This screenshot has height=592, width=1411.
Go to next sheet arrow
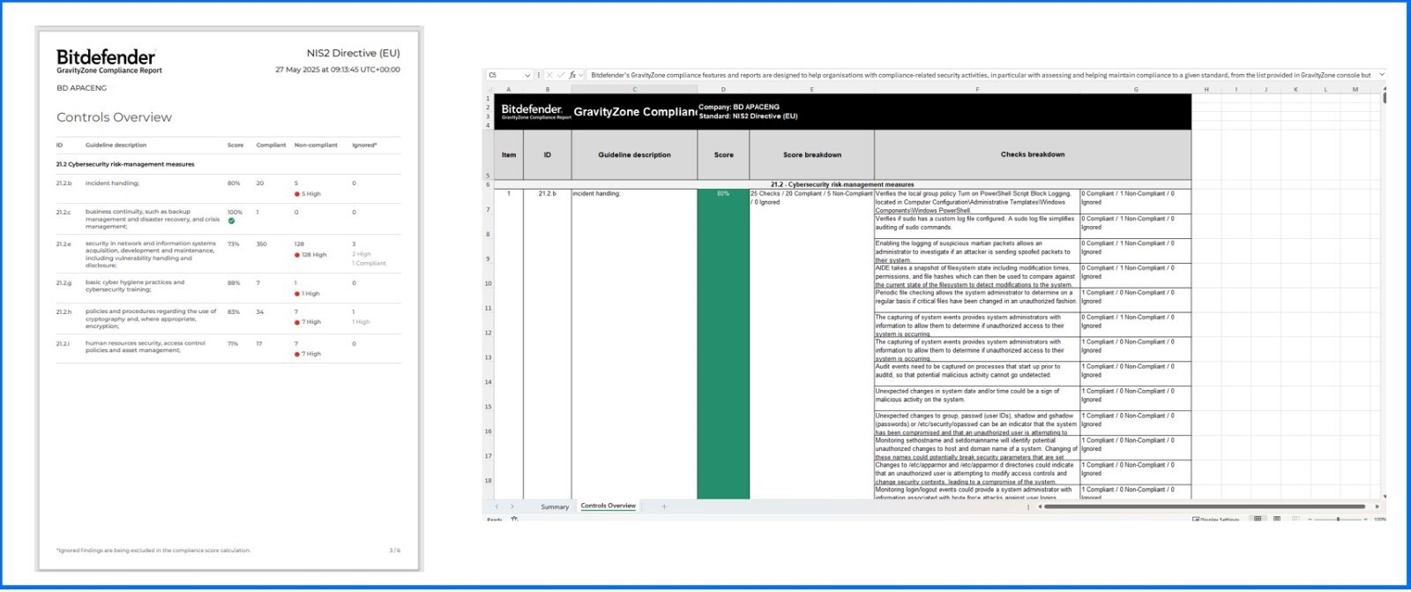512,506
